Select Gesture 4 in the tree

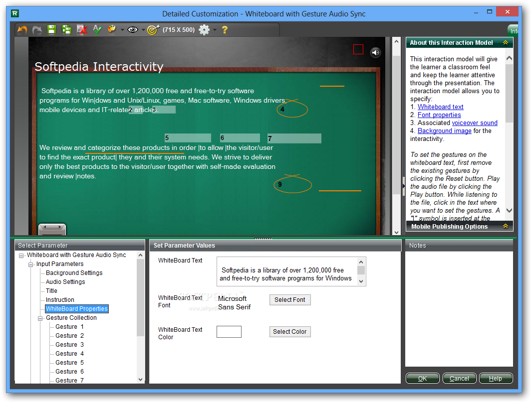point(69,354)
